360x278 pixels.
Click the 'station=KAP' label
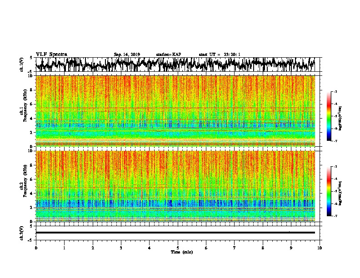coord(168,55)
